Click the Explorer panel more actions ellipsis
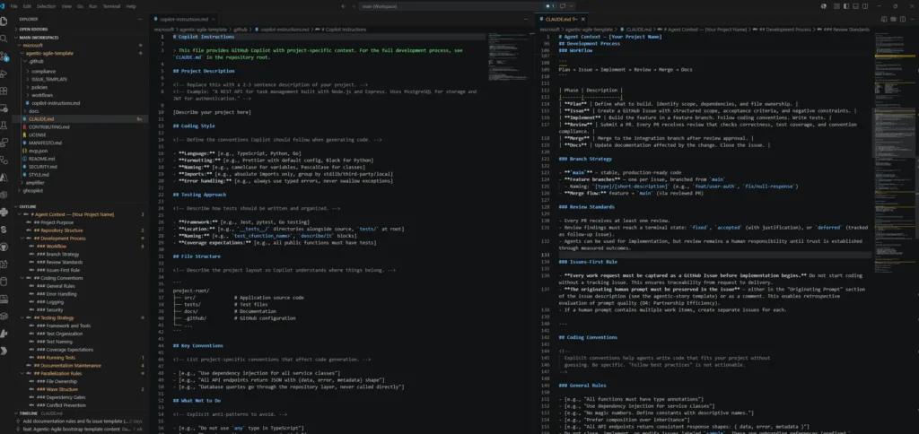The width and height of the screenshot is (919, 434). pyautogui.click(x=139, y=19)
